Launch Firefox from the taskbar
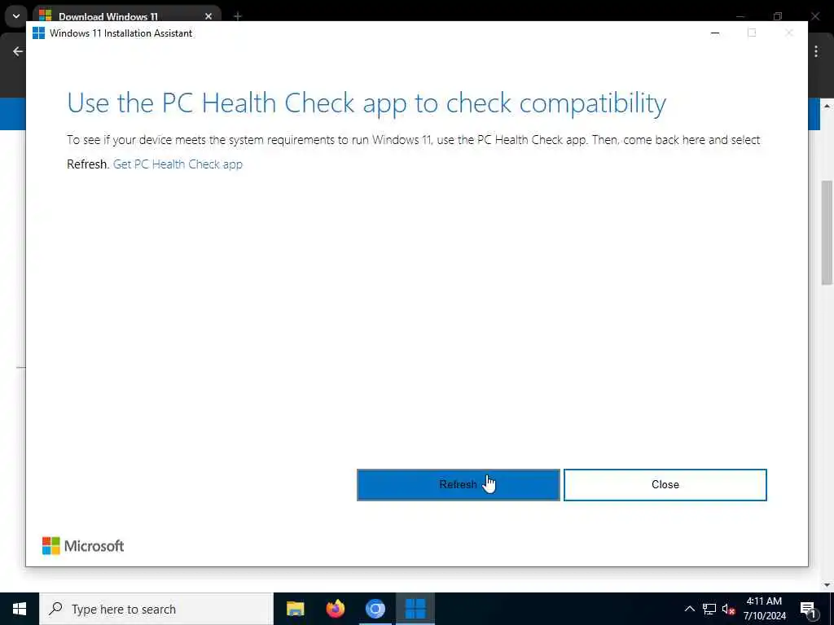Image resolution: width=834 pixels, height=625 pixels. pyautogui.click(x=335, y=609)
